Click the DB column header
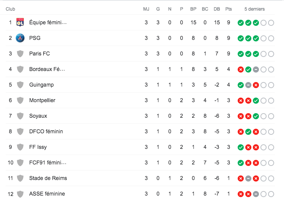Viewport: 284px width, 210px height. click(x=216, y=9)
